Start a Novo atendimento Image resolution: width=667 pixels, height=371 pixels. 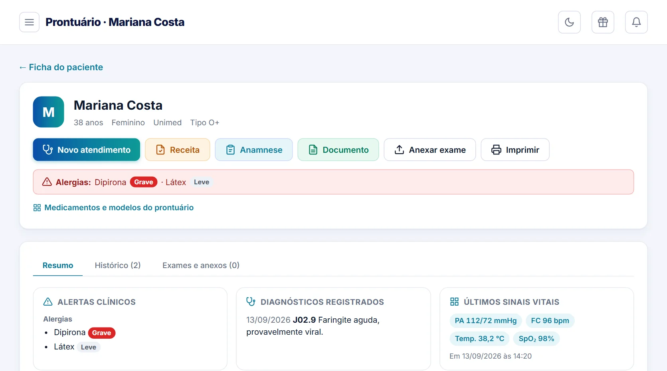86,150
